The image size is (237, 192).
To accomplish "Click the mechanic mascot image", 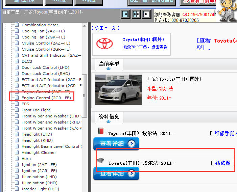I will click(x=227, y=10).
